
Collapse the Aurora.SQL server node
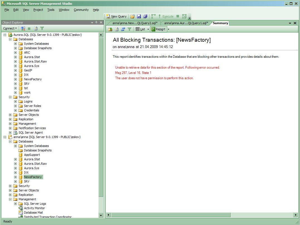point(5,35)
